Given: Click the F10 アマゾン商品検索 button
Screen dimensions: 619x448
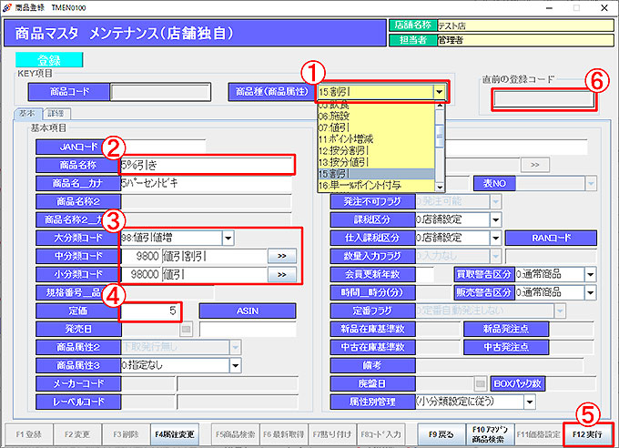Looking at the screenshot, I should click(490, 434).
